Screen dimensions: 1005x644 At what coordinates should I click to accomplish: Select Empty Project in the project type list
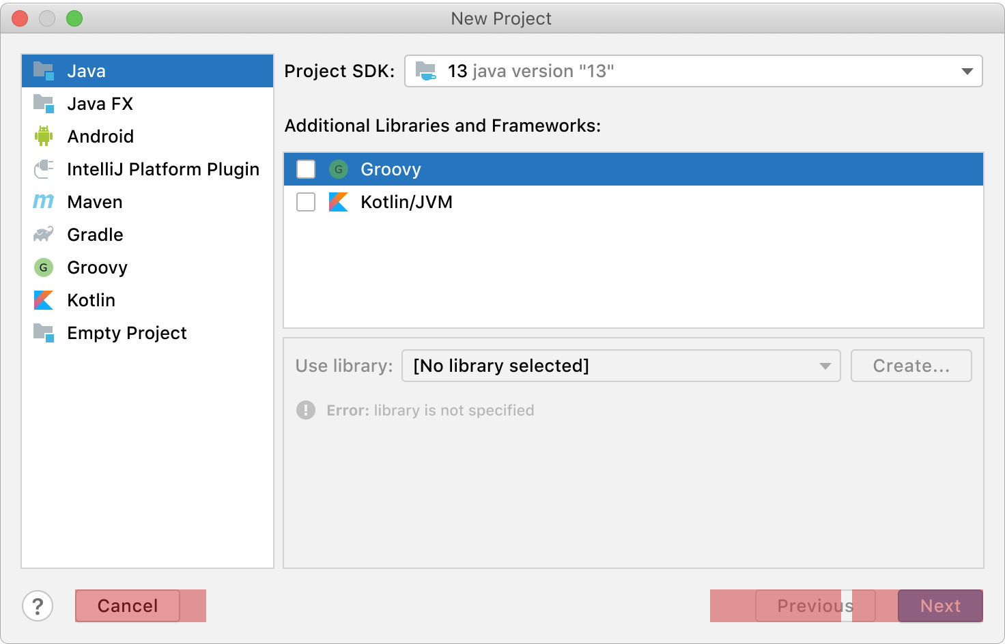point(127,333)
